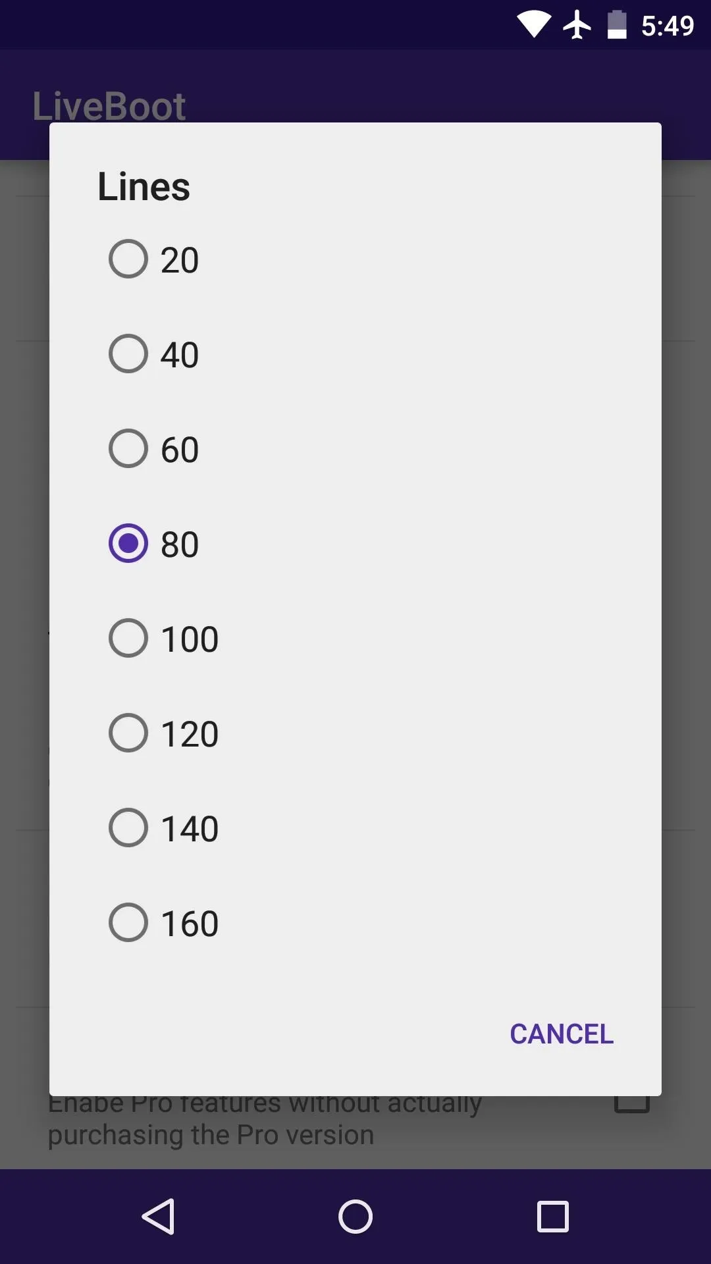Choose the 120 lines option
Screen dimensions: 711x1264
[128, 733]
